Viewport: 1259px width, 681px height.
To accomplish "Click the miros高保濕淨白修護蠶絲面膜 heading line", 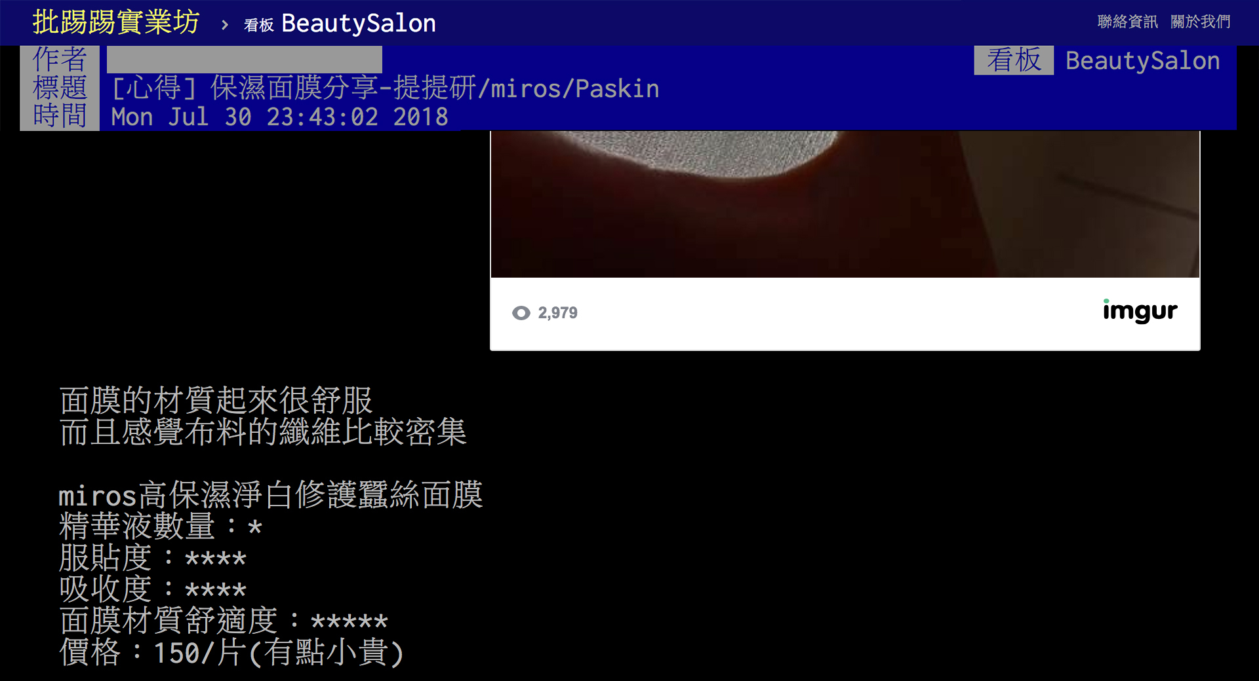I will coord(270,495).
